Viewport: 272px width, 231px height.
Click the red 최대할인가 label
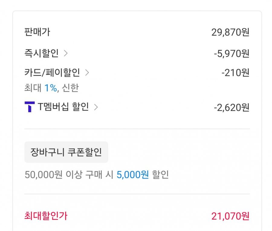coord(46,216)
